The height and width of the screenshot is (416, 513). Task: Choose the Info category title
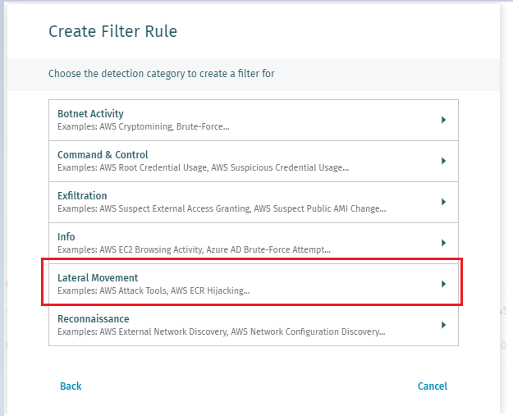66,237
